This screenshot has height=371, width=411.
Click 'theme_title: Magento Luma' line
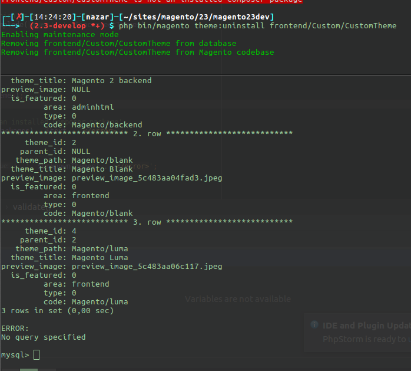tap(69, 258)
